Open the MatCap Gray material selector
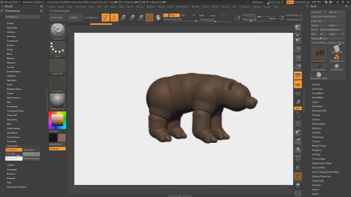This screenshot has width=351, height=197. (x=58, y=102)
